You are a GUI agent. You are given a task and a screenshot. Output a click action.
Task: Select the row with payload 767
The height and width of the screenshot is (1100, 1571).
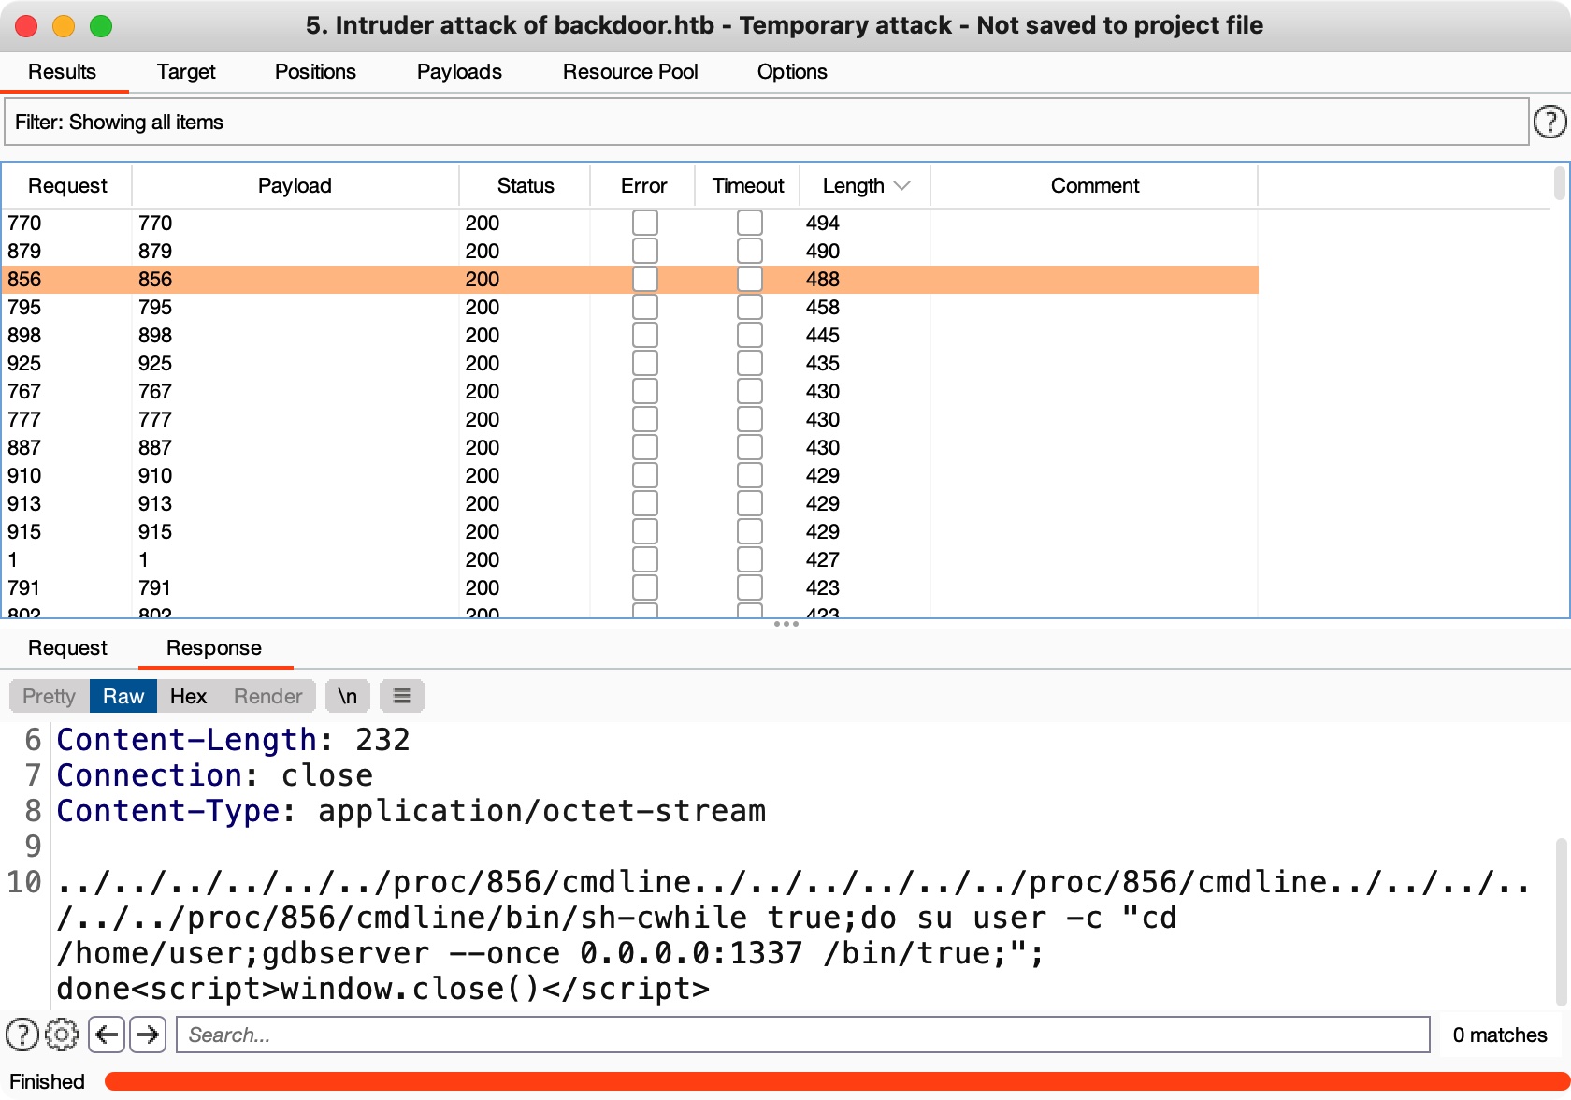pos(630,391)
